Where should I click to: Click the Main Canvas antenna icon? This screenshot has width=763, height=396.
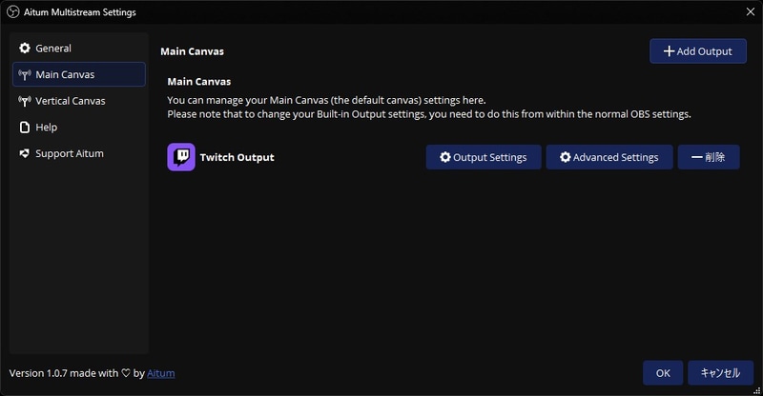pyautogui.click(x=25, y=74)
